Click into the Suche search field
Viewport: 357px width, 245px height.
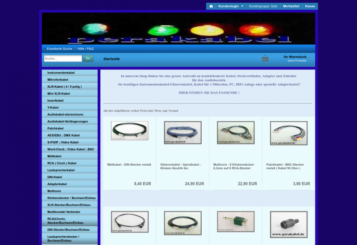click(63, 58)
